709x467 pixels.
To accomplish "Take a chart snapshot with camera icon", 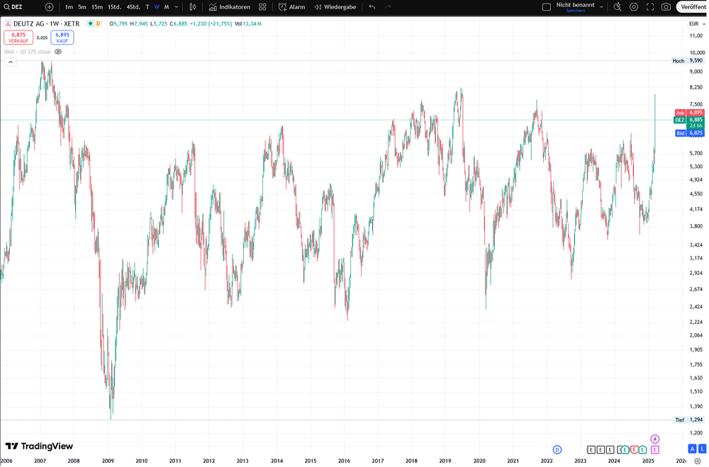I will (666, 7).
